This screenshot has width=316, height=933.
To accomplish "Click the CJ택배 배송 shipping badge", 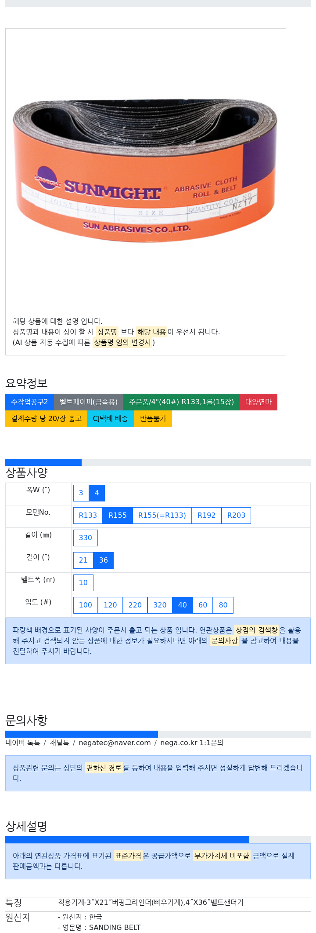I will pos(111,419).
